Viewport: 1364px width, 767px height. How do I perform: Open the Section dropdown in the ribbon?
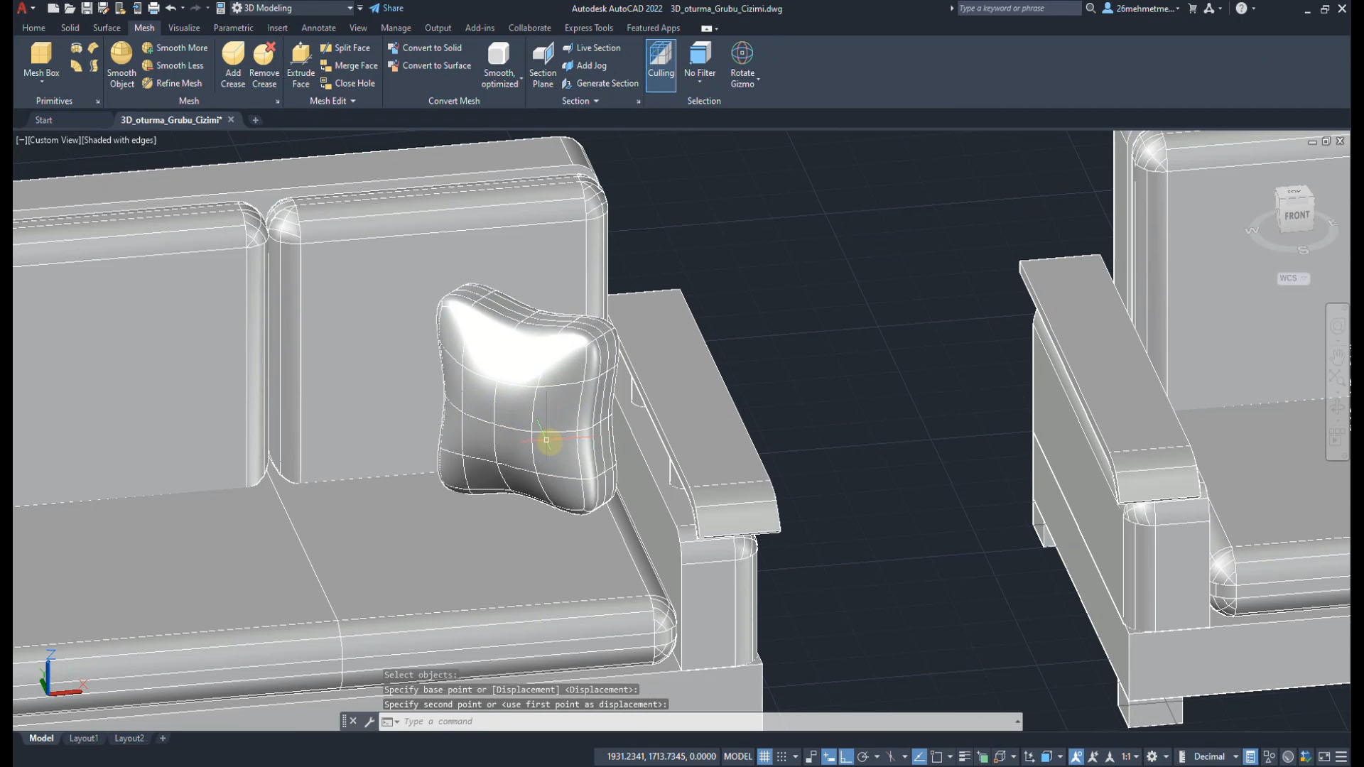click(x=595, y=101)
